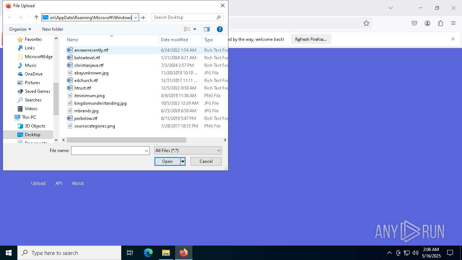Open All Files type filter dropdown
Viewport: 462px width, 260px height.
(188, 151)
